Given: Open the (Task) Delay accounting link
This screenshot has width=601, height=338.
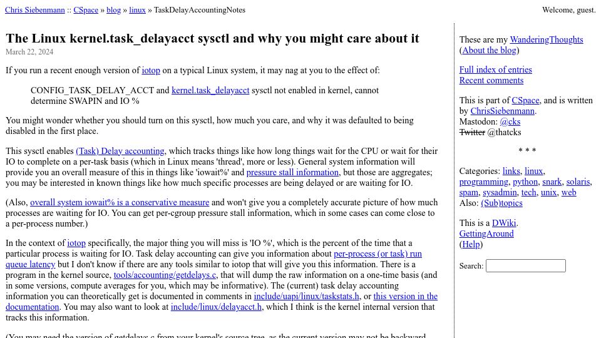Looking at the screenshot, I should pyautogui.click(x=120, y=151).
